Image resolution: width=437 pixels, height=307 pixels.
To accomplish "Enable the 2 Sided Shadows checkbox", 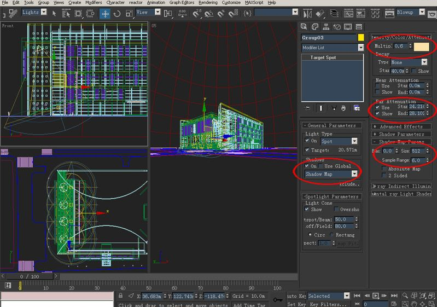I will 384,175.
